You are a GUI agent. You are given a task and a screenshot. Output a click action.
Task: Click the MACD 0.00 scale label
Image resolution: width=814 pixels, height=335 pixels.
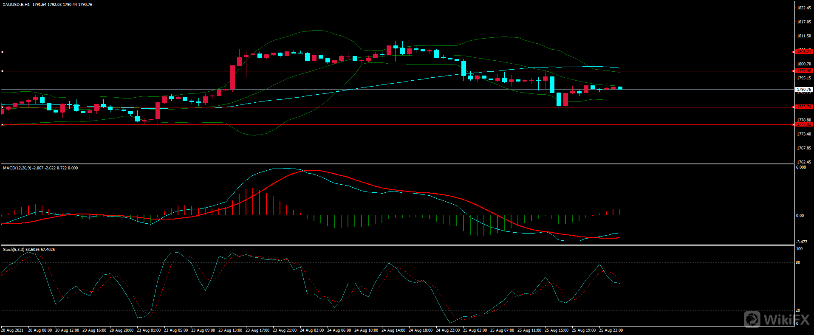click(800, 216)
